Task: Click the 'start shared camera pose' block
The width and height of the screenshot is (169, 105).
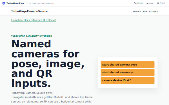Action: coord(128,65)
